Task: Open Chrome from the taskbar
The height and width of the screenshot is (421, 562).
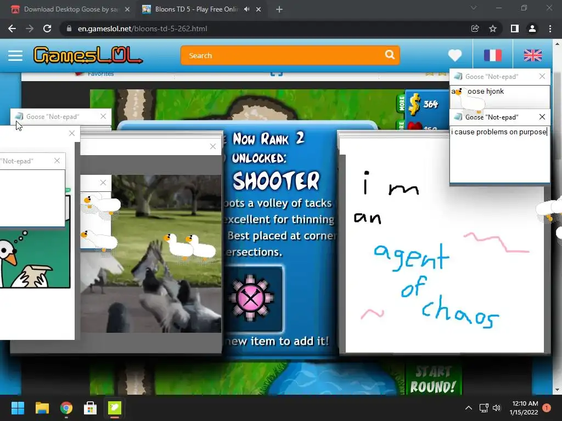Action: pos(66,408)
